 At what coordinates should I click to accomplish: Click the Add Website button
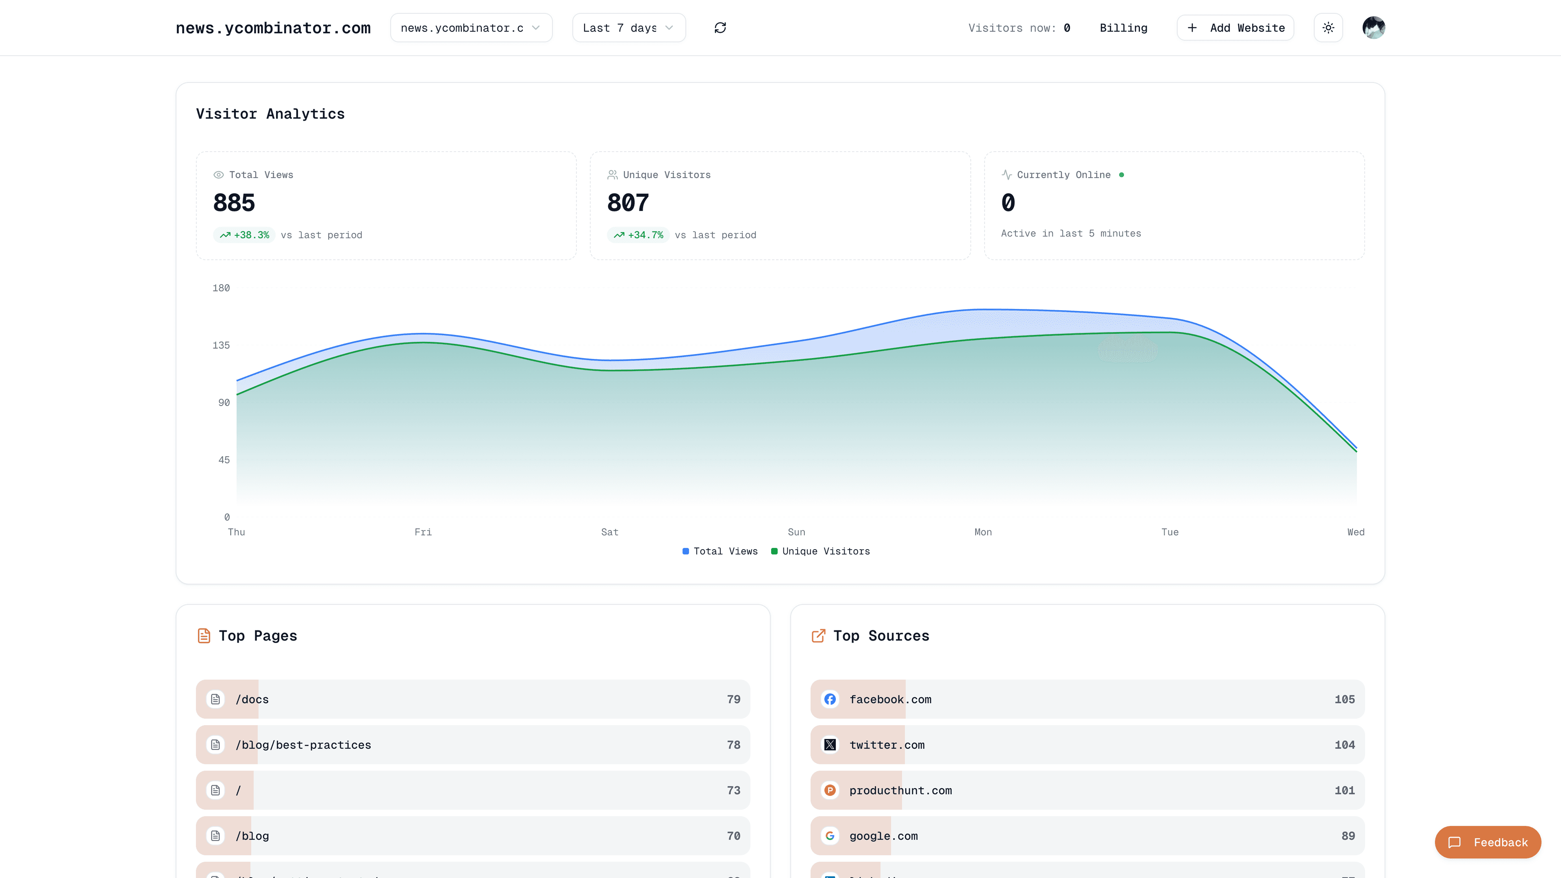[1235, 27]
